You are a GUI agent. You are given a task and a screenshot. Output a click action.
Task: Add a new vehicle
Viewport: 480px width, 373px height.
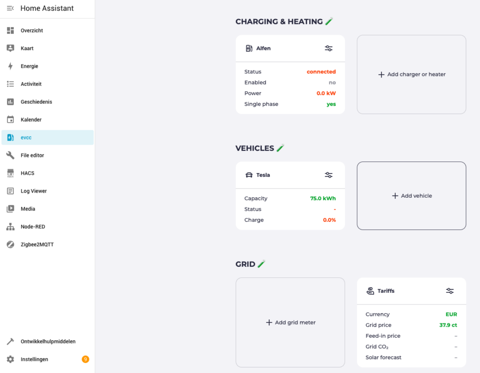[x=412, y=196]
